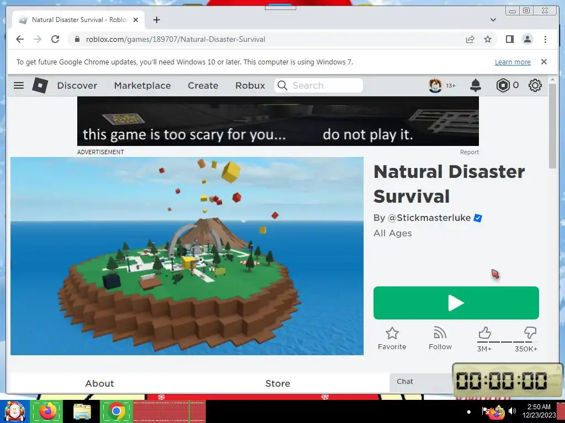Switch to Chrome in the taskbar
Screen dimensions: 565x423
[x=116, y=411]
